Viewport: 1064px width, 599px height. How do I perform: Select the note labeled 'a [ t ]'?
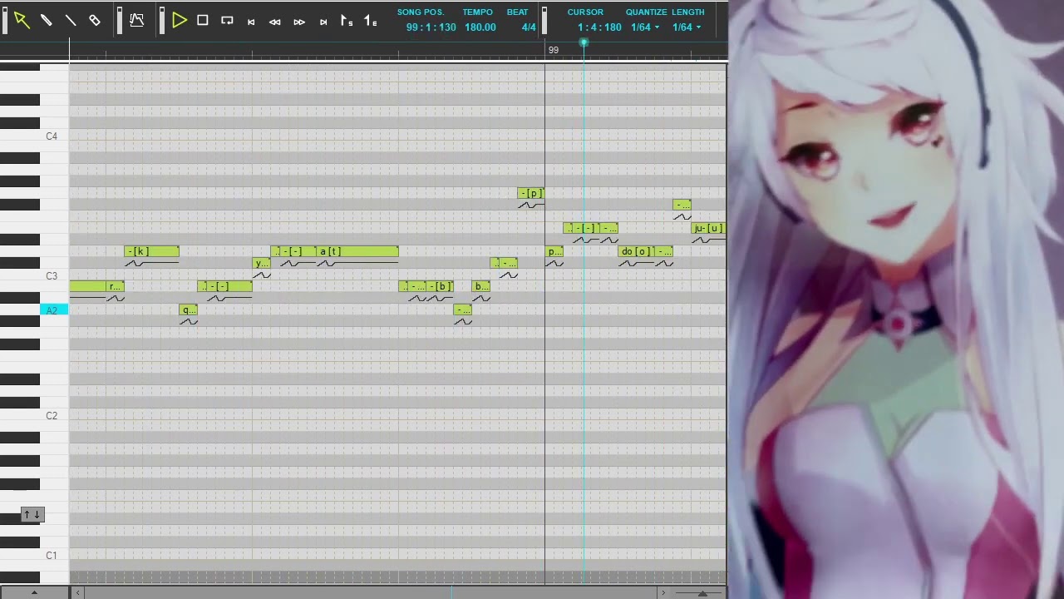coord(357,251)
